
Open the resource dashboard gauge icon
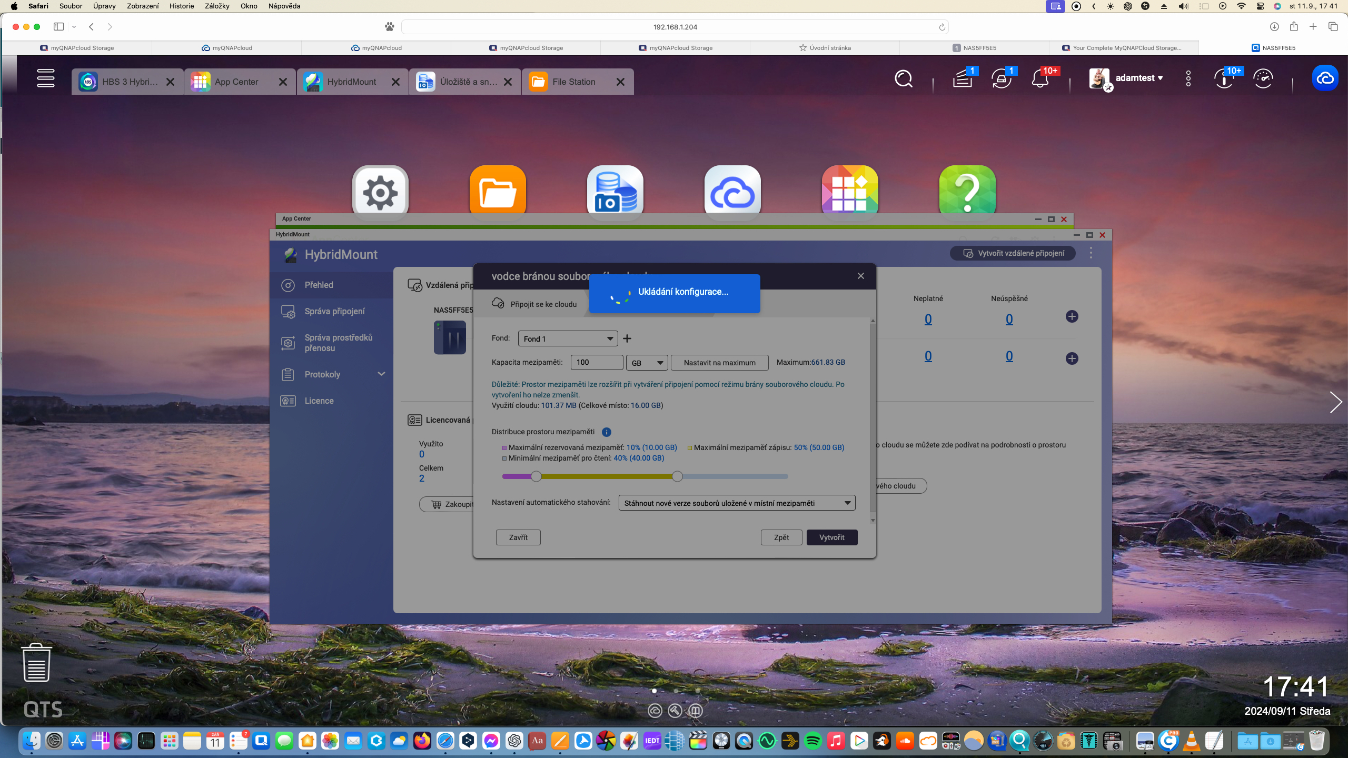tap(1263, 79)
